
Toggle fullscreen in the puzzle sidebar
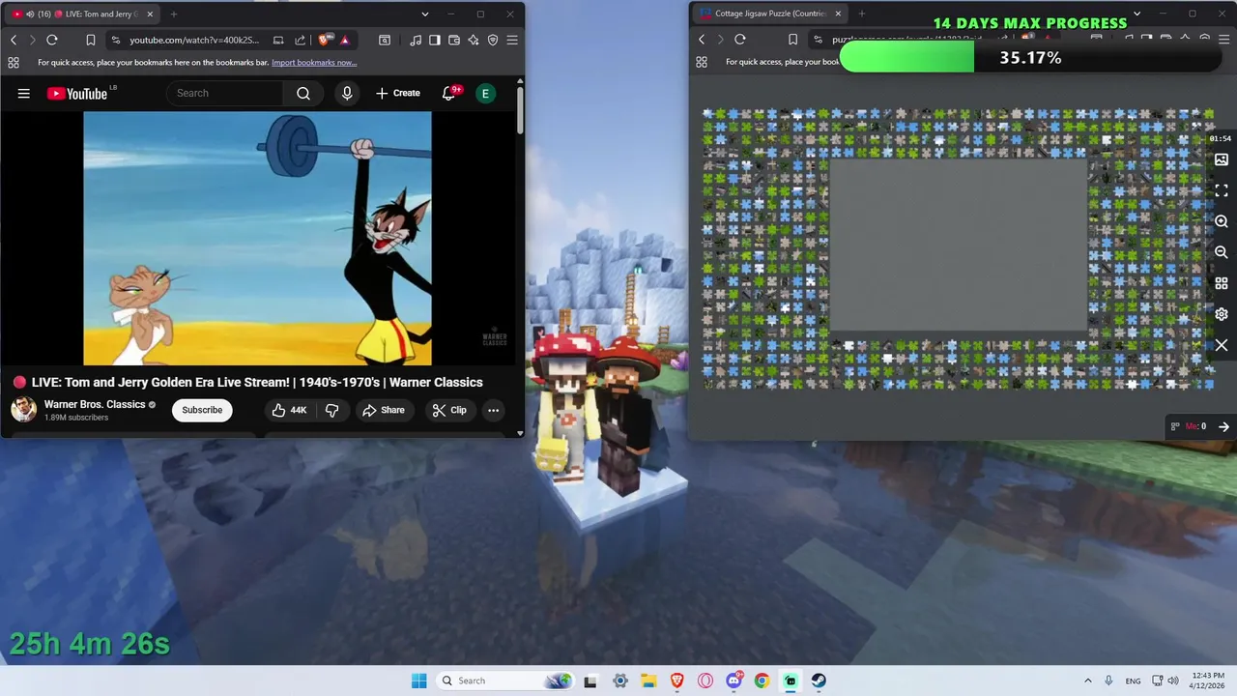click(x=1222, y=190)
